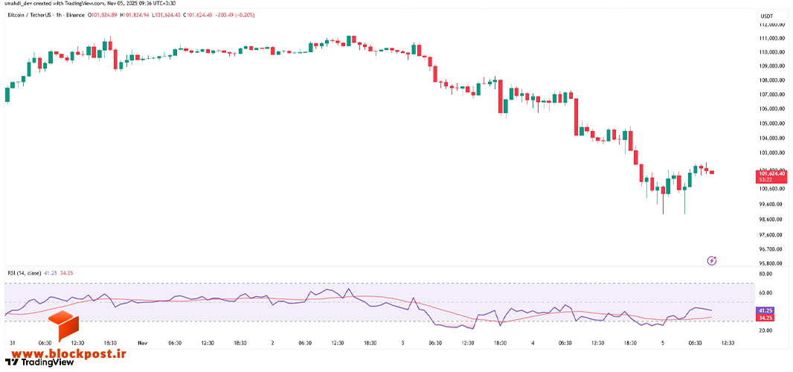This screenshot has width=793, height=372.
Task: Click the 110,000.00 level on price scale
Action: [772, 52]
